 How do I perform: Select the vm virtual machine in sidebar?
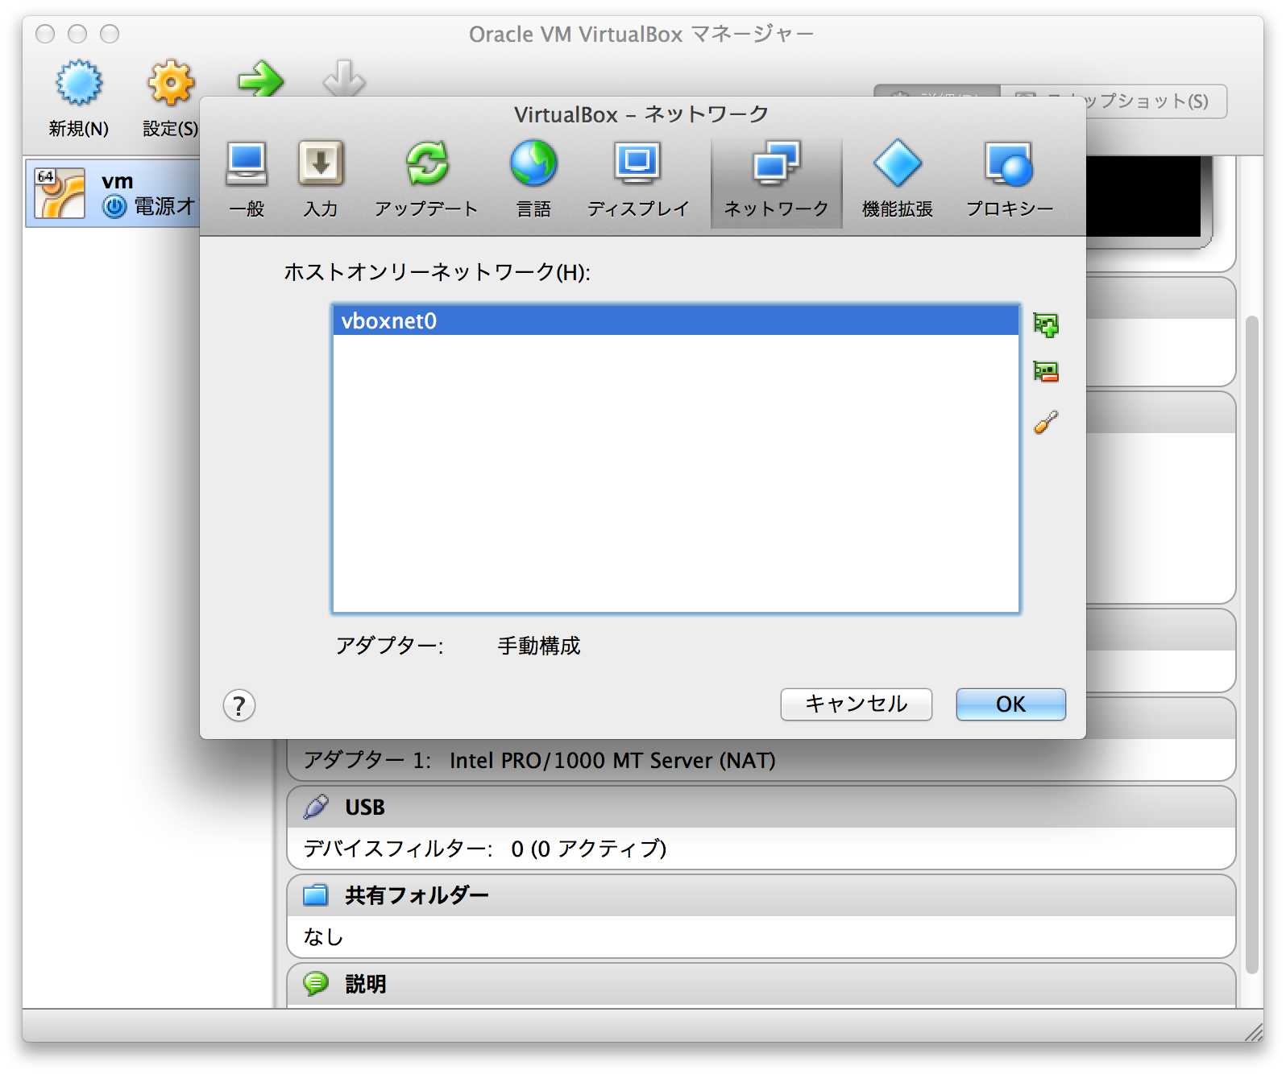(x=113, y=193)
